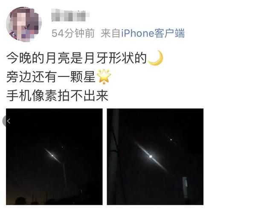273x215 pixels.
Task: Click the crescent moon emoji
Action: click(x=155, y=58)
